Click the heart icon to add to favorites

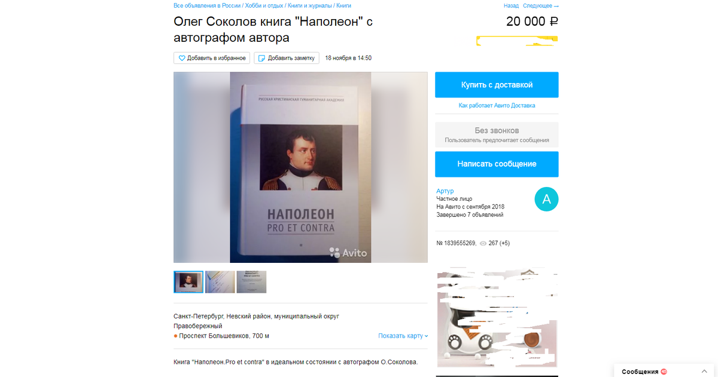point(182,58)
